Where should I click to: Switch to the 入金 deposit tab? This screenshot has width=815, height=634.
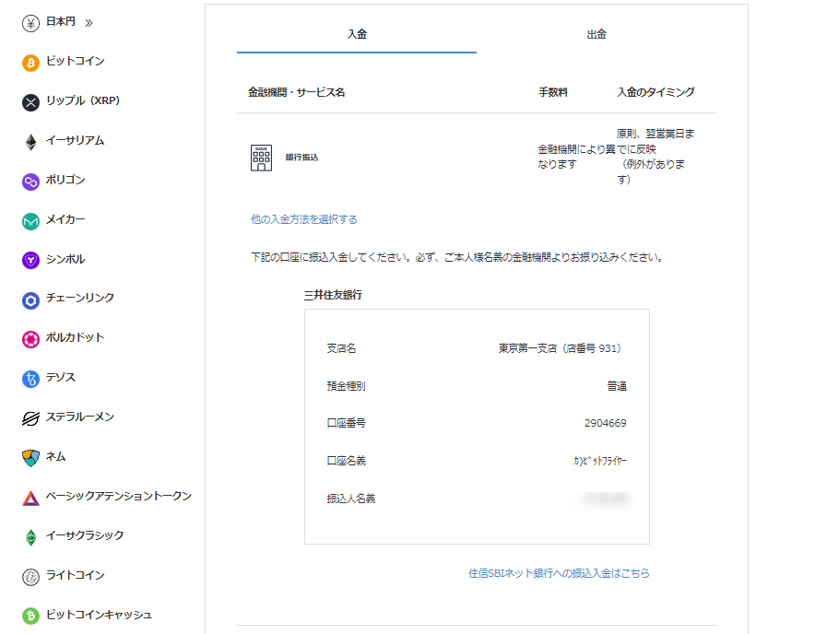[x=357, y=35]
